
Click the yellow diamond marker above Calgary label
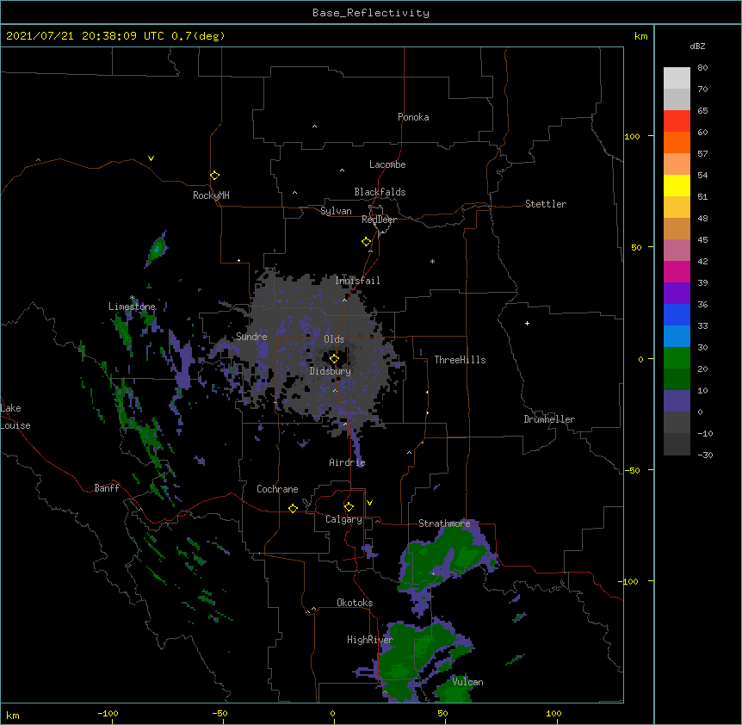coord(349,507)
